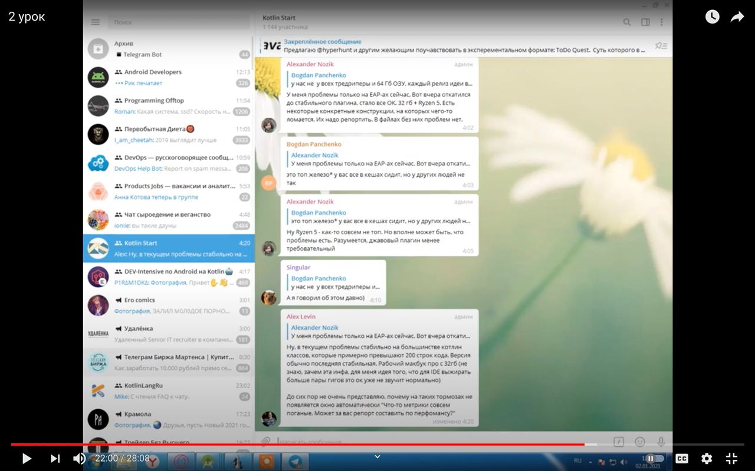Open Чат сыроедение и веганство

pos(169,220)
